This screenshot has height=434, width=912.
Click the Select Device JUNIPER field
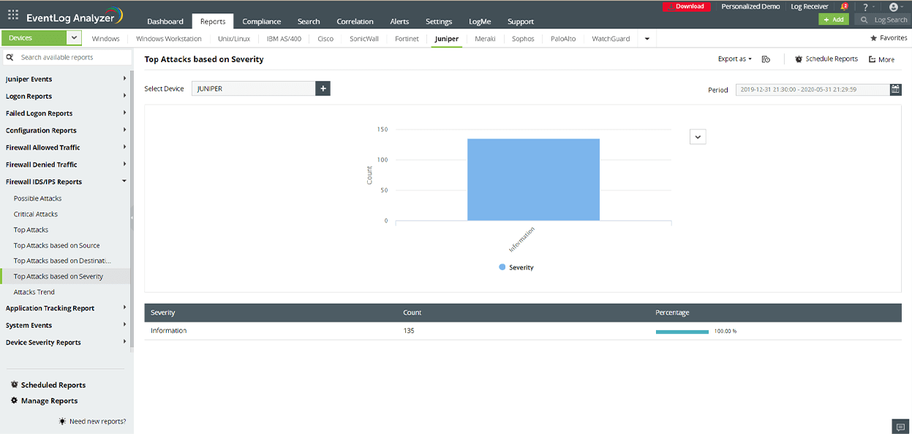[x=253, y=89]
